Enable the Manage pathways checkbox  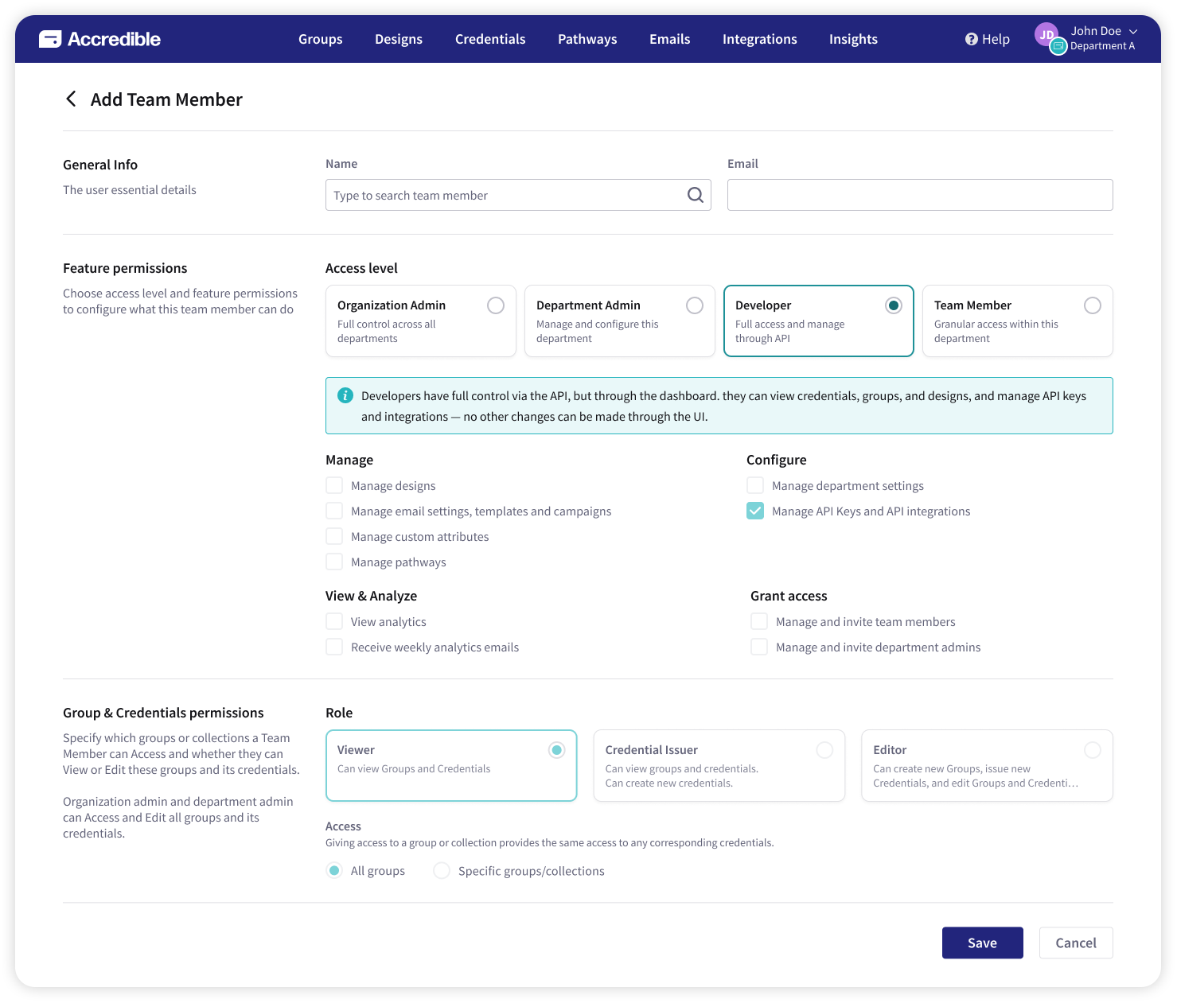click(x=334, y=562)
